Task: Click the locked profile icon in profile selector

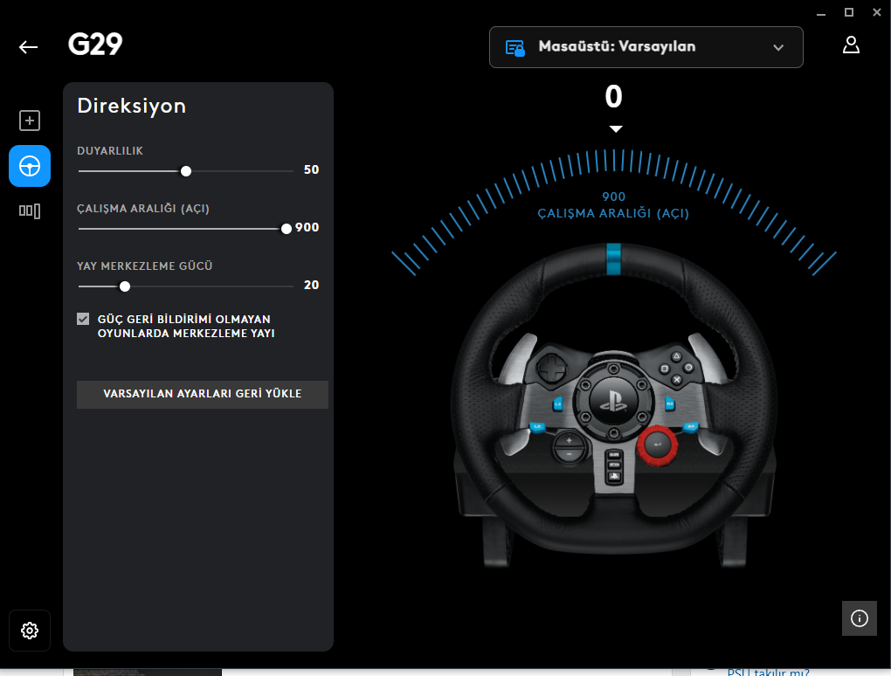Action: 515,48
